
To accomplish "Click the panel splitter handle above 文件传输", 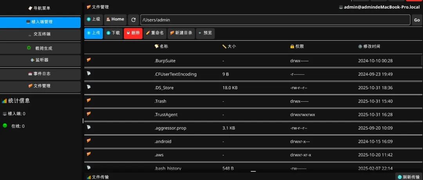I will (x=253, y=171).
